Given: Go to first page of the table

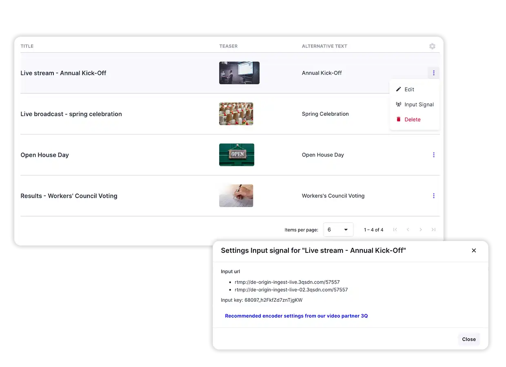Looking at the screenshot, I should tap(395, 230).
